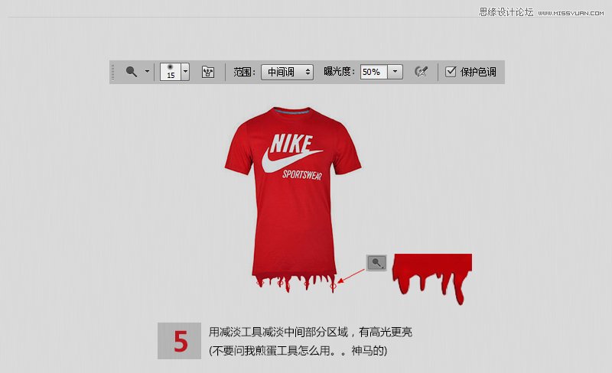Click the 曝光度 exposure field showing 50%
The height and width of the screenshot is (373, 612).
pyautogui.click(x=373, y=72)
